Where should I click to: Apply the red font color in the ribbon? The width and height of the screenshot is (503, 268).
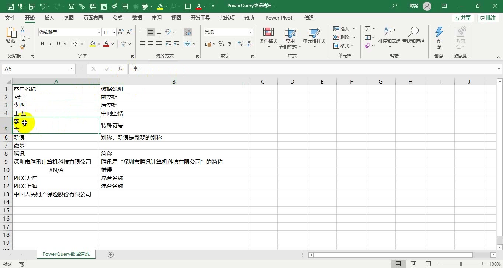[106, 44]
